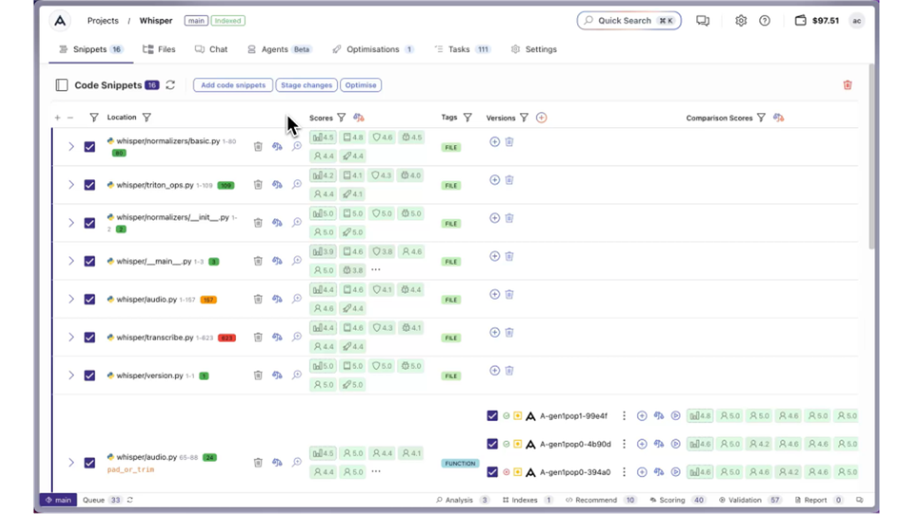Screen dimensions: 913x514
Task: Click the vertical scrollbar on the right
Action: [872, 157]
